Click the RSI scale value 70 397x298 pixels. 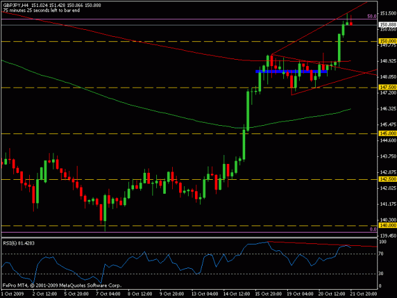(x=380, y=254)
